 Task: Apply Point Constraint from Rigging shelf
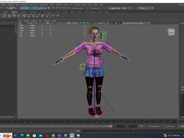pyautogui.click(x=29, y=16)
